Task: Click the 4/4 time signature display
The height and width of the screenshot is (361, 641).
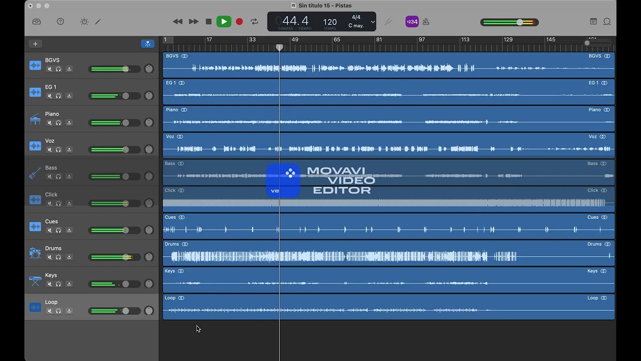Action: [356, 18]
